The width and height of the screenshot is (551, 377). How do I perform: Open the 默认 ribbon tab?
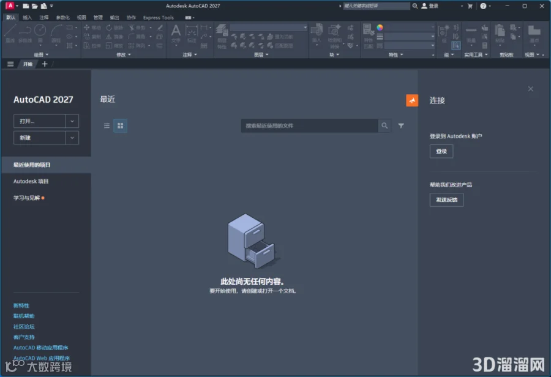[11, 17]
